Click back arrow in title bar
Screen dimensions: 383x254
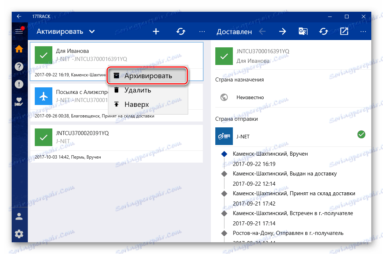click(x=19, y=17)
